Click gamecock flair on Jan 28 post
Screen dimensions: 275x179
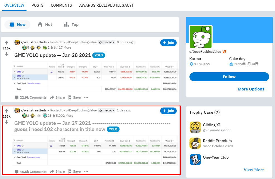pyautogui.click(x=106, y=42)
